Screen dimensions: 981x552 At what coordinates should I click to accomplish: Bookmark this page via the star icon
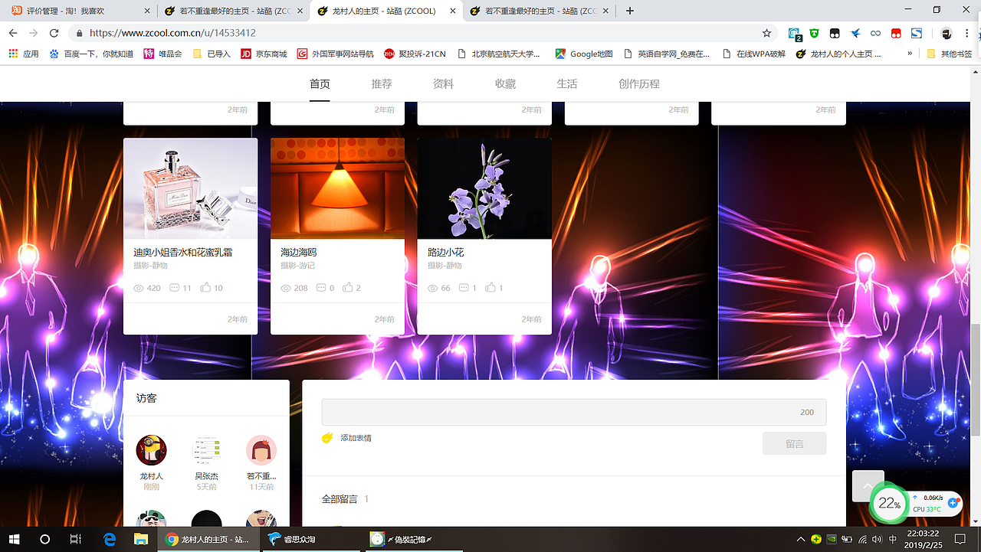click(766, 34)
